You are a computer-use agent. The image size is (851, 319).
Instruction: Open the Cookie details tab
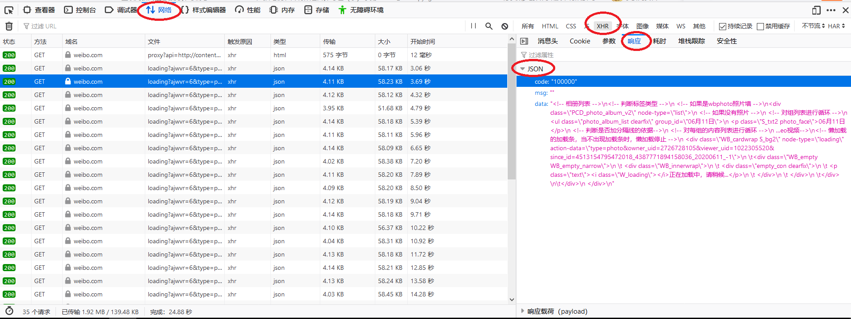[580, 41]
